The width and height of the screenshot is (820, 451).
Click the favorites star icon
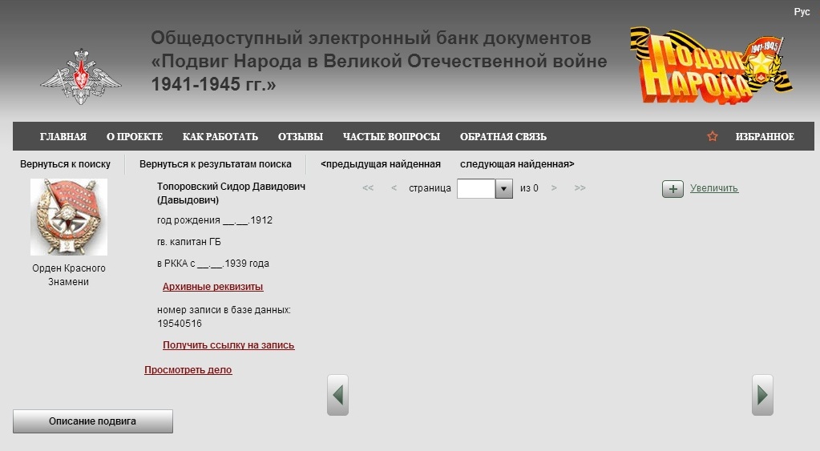point(713,137)
